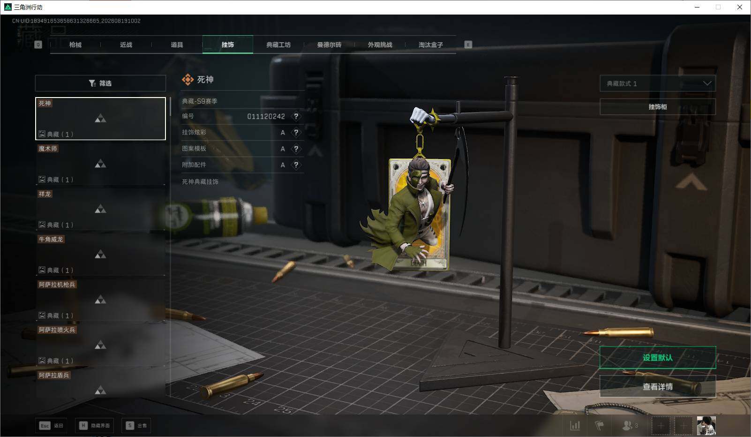Close the 三角洲行动 window
751x437 pixels.
pos(740,7)
